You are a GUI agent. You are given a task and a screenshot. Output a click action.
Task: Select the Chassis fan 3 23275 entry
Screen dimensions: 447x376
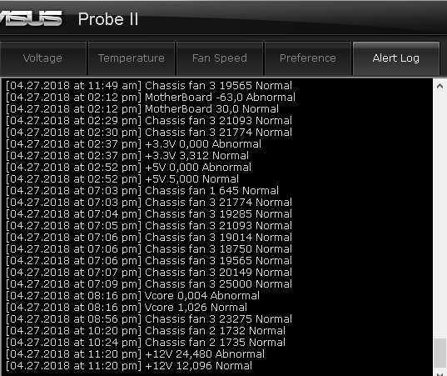pos(149,319)
